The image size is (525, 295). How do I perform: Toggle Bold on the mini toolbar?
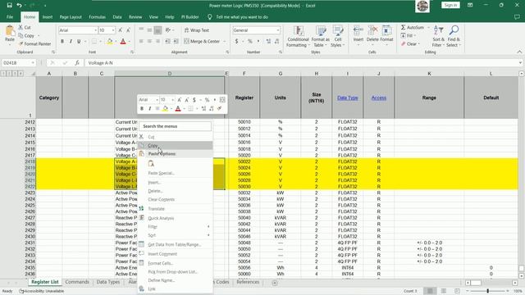(x=142, y=109)
